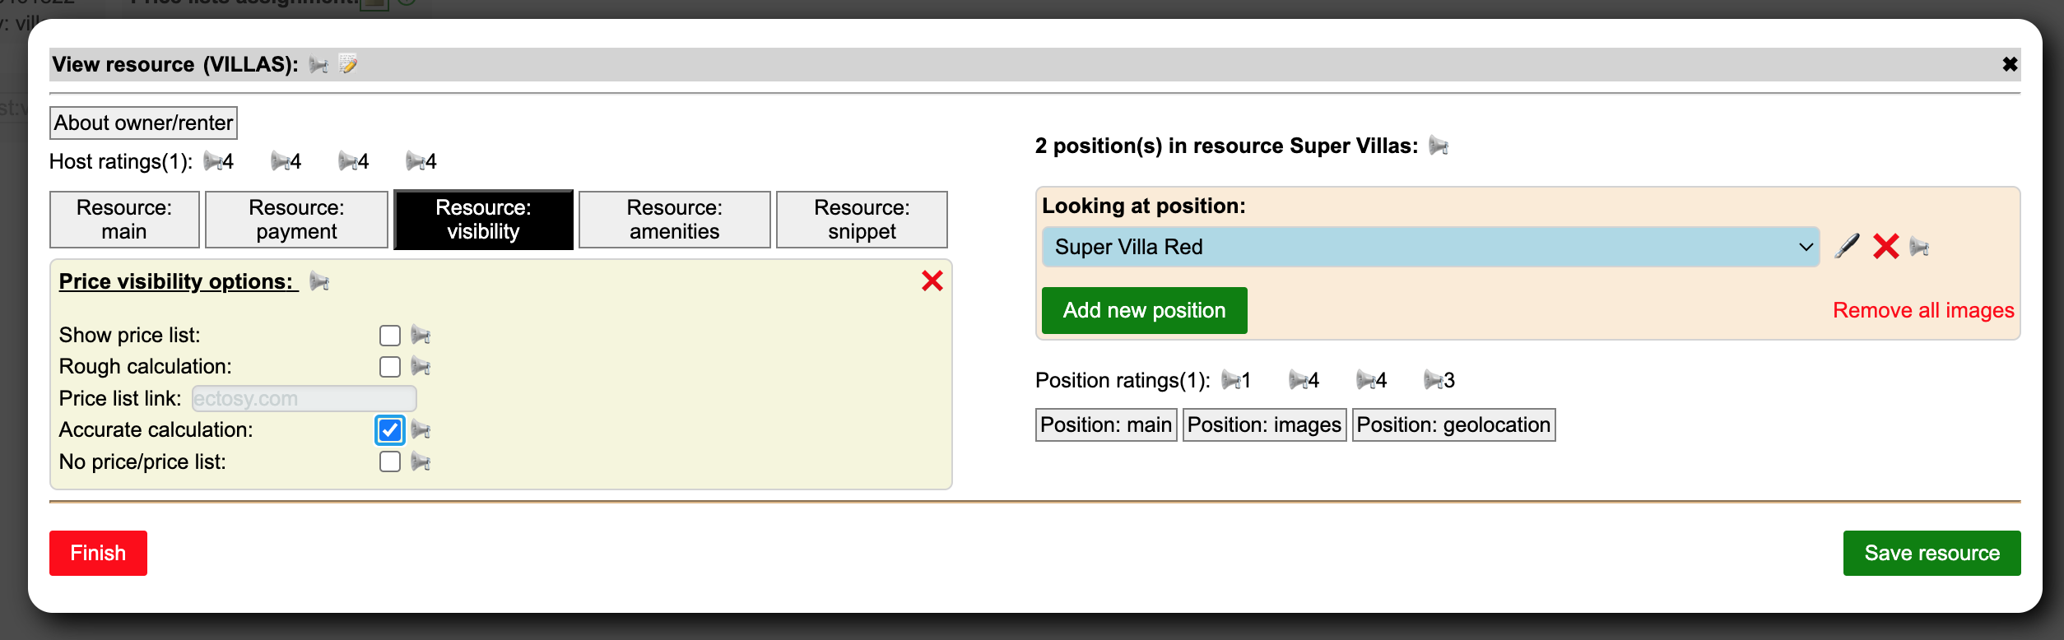Screen dimensions: 2064x640
Task: Click megaphone beside 2 position(s) heading
Action: click(1439, 146)
